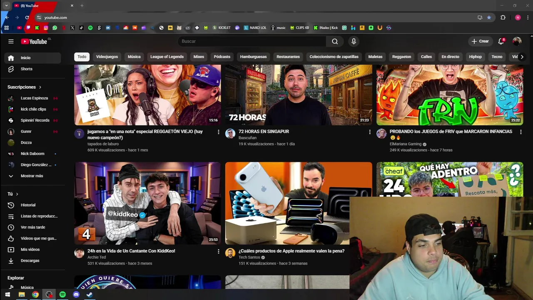Open Nick Daboom subscription channel

[x=32, y=153]
